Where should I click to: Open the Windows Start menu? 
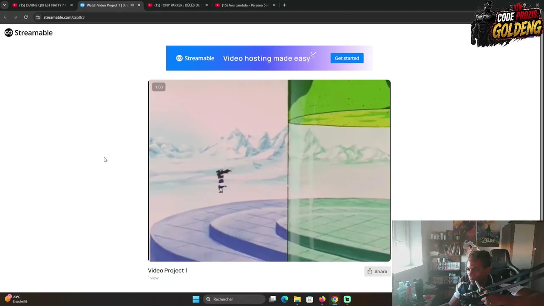coord(196,299)
